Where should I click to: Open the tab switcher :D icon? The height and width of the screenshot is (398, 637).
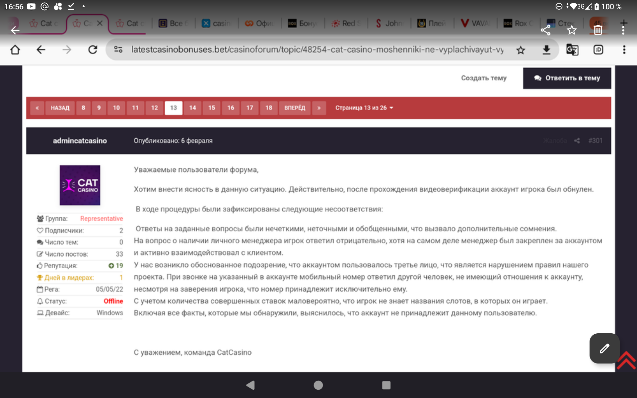598,50
